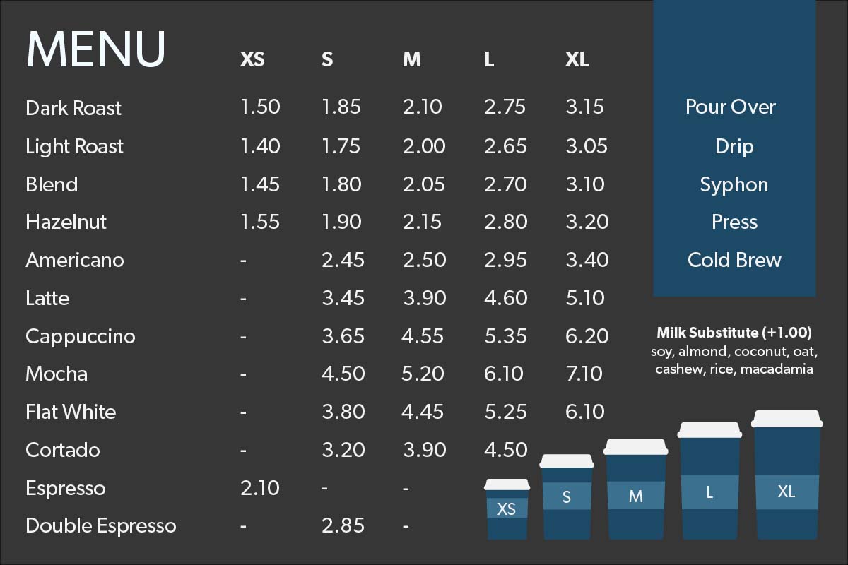
Task: Tap the Milk Substitute (+1.00) heading
Action: pyautogui.click(x=734, y=332)
